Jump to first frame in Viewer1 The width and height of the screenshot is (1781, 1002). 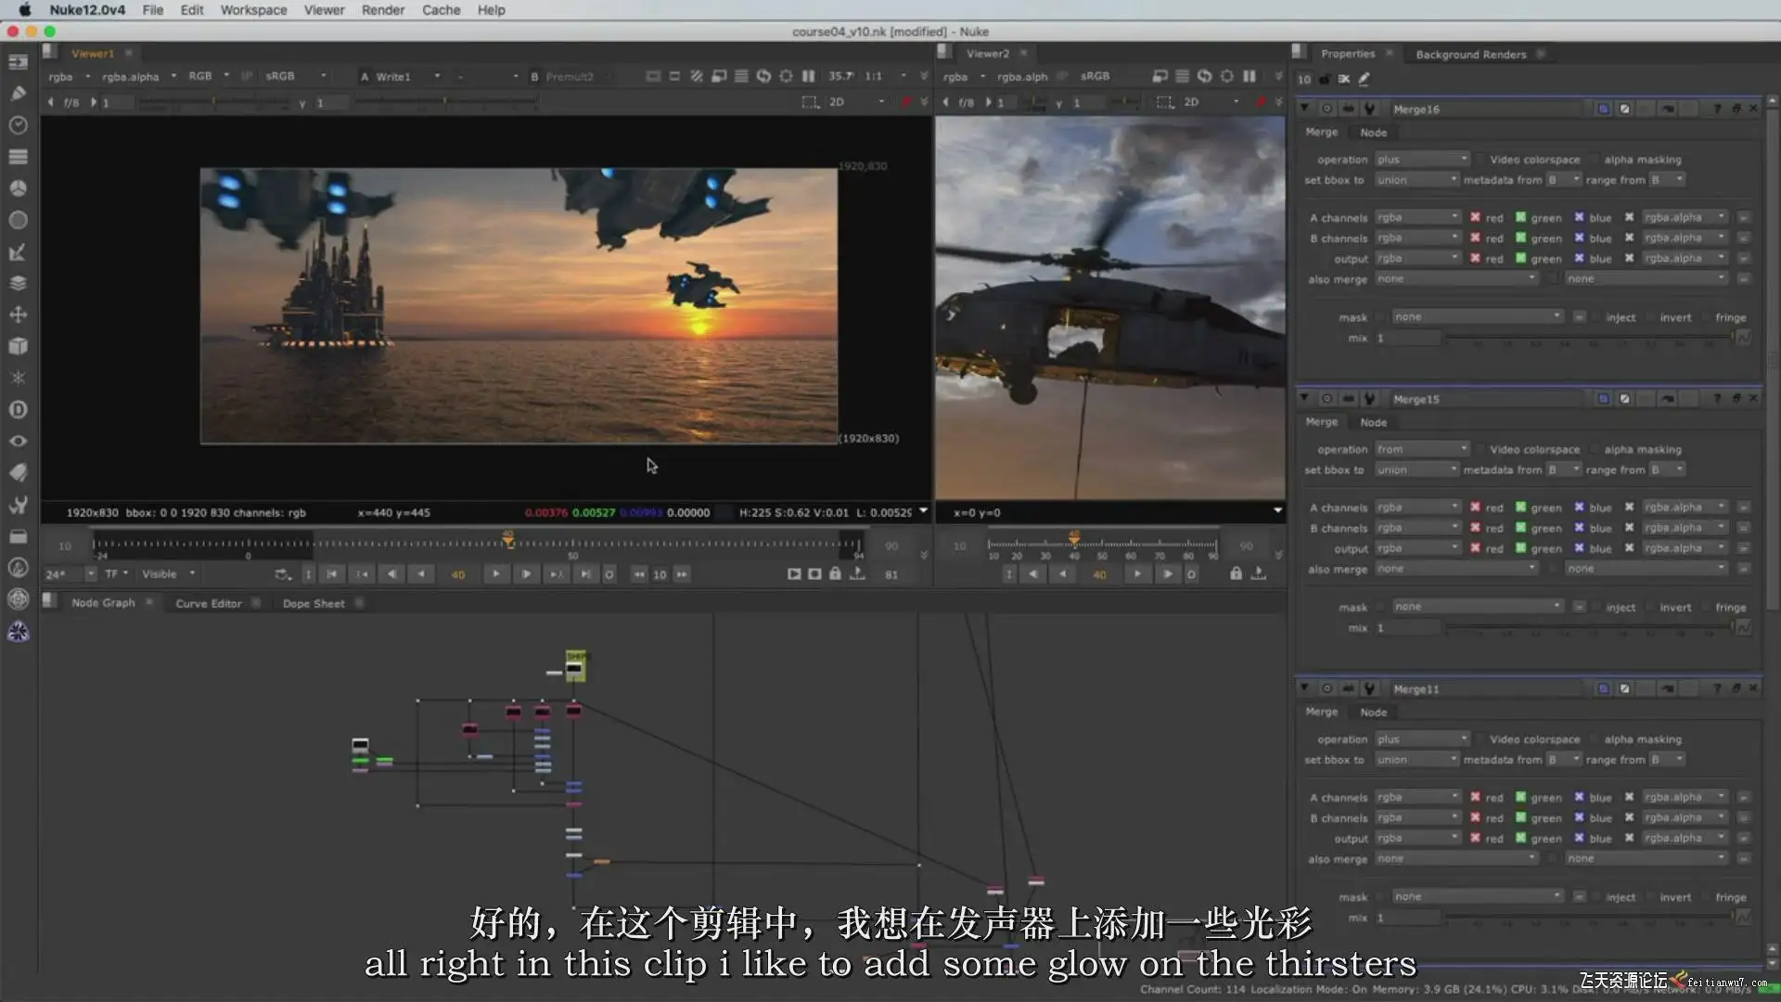332,574
